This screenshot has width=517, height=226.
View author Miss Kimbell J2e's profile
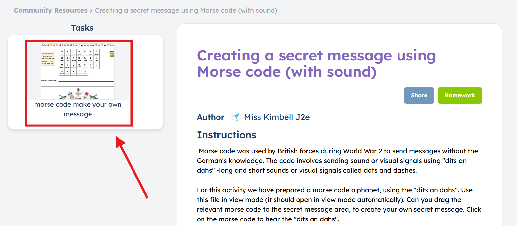[x=277, y=117]
